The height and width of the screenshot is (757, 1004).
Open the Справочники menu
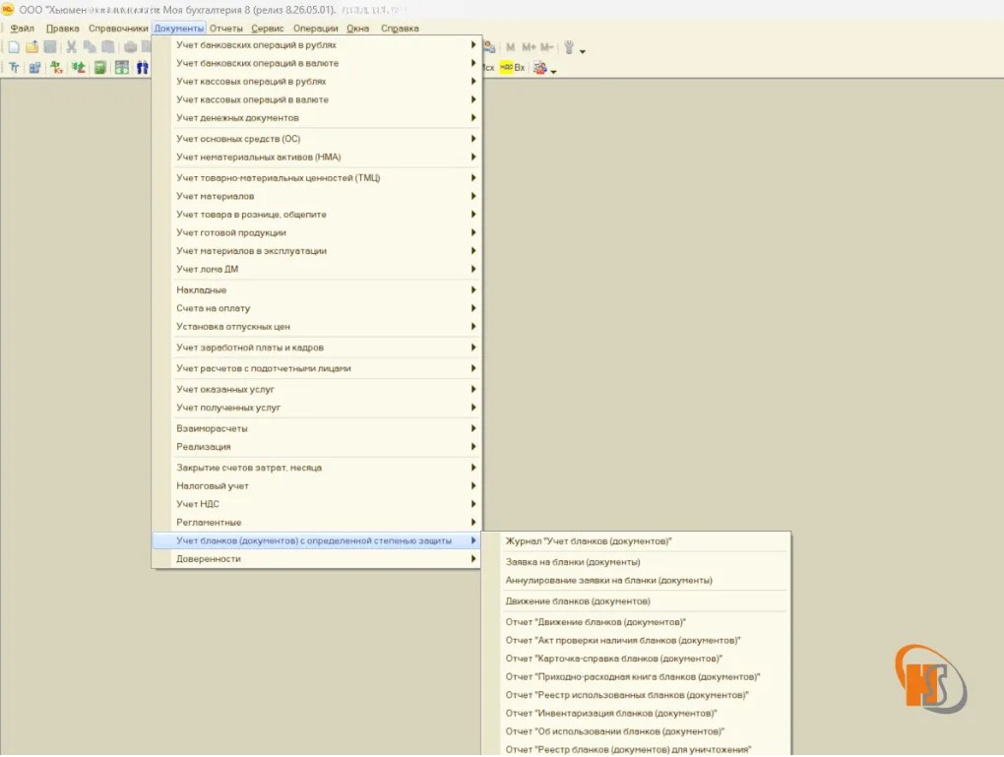(x=118, y=29)
